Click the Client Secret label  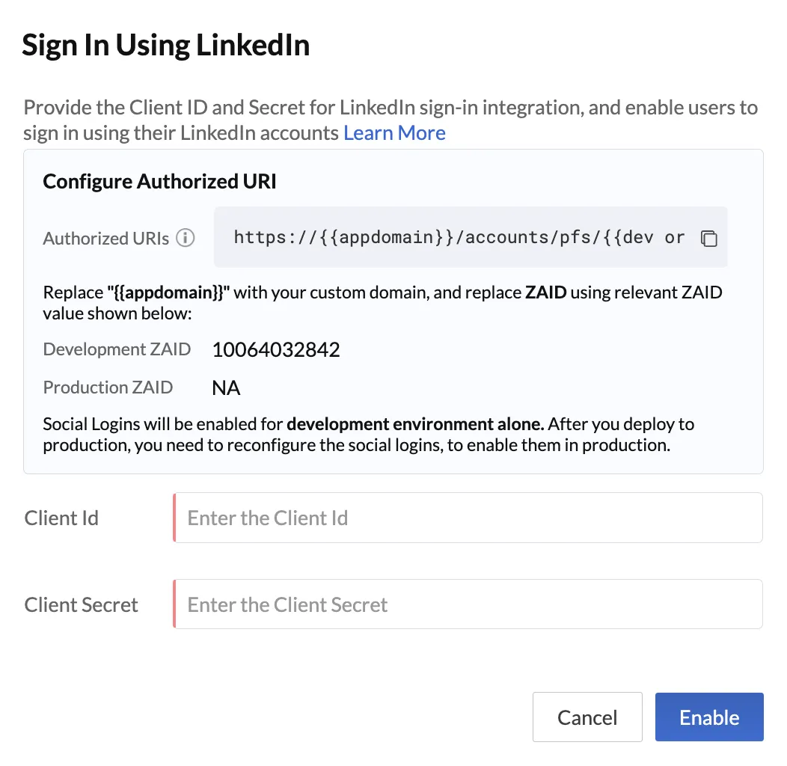click(81, 605)
